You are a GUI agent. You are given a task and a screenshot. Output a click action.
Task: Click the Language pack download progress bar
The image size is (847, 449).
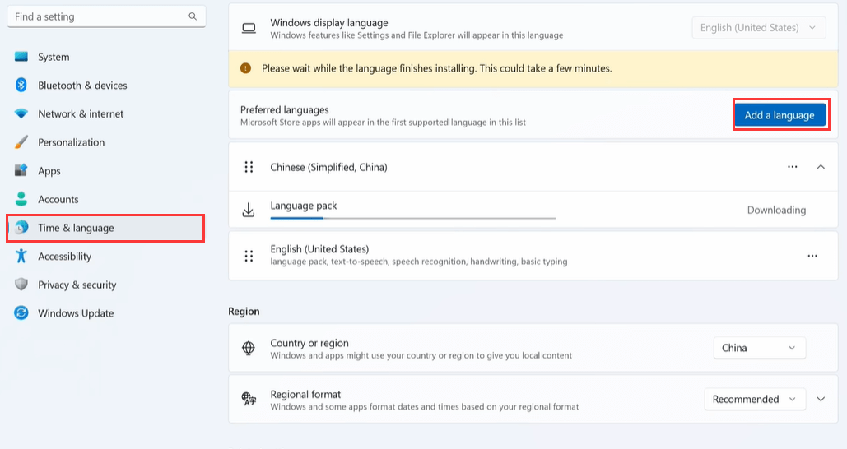click(412, 218)
